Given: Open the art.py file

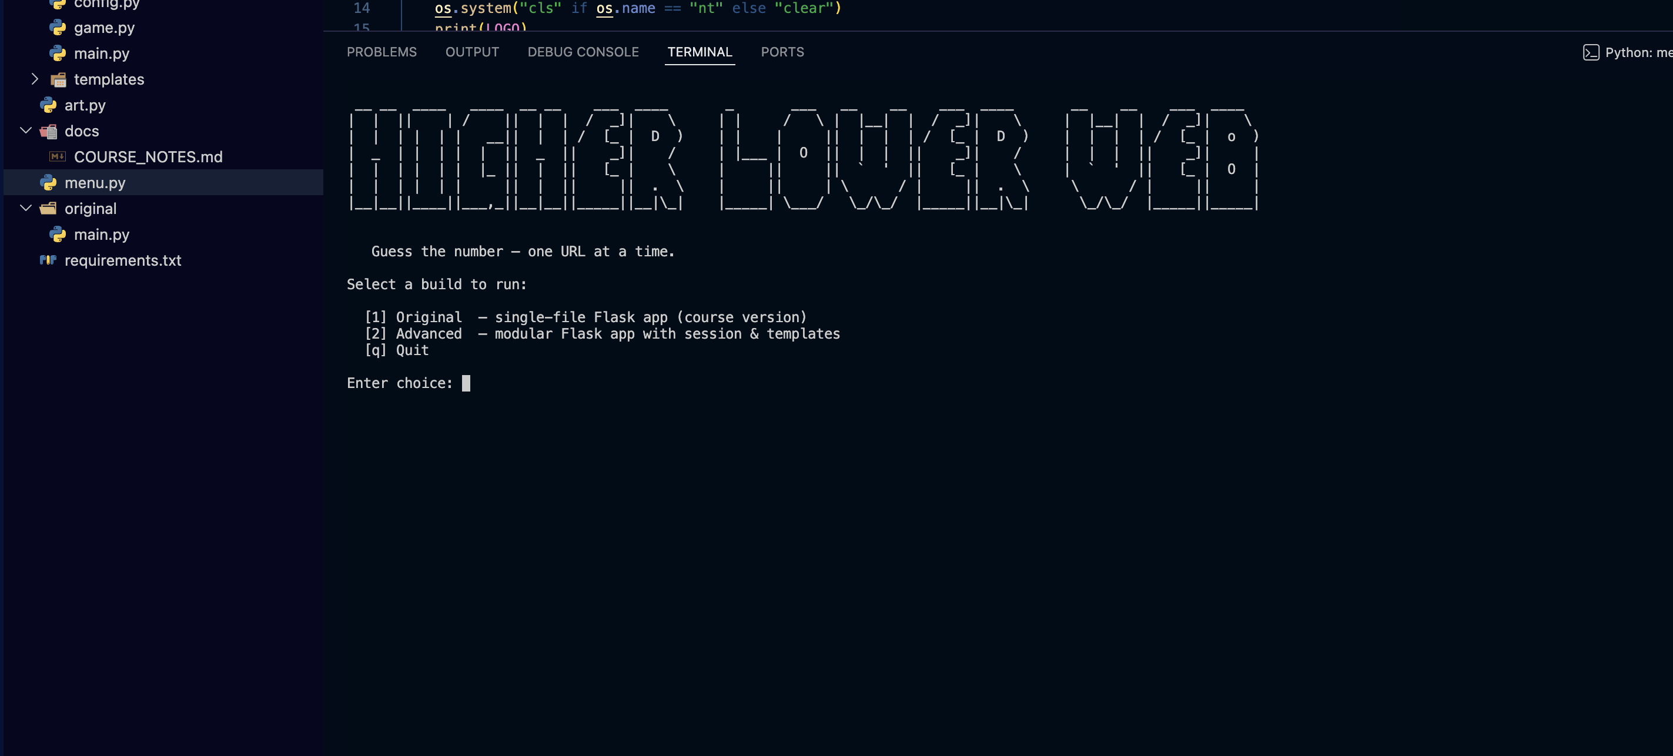Looking at the screenshot, I should point(85,105).
